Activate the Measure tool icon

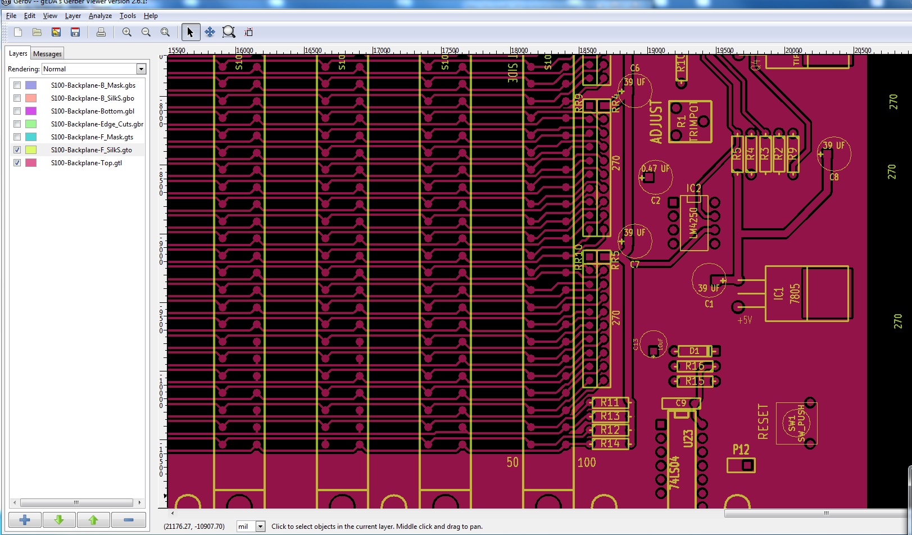[248, 32]
